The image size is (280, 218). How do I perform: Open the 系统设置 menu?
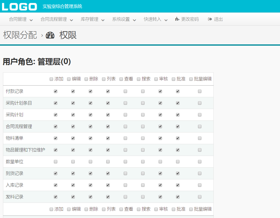coord(124,19)
